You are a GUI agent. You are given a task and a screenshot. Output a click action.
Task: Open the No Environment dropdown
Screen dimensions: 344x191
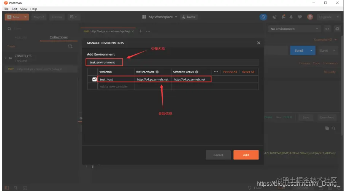[x=294, y=29]
